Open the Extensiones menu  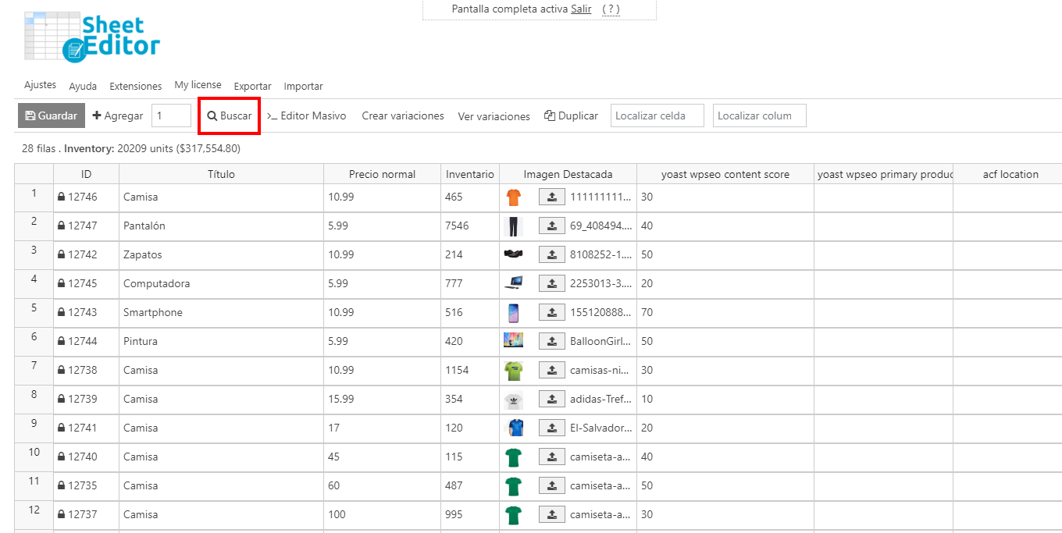click(135, 86)
